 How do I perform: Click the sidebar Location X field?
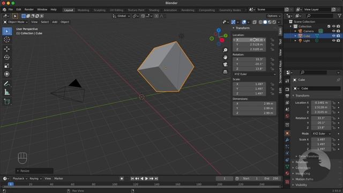coord(249,40)
